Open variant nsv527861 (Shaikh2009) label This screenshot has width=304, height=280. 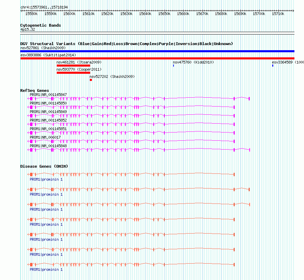pyautogui.click(x=43, y=48)
